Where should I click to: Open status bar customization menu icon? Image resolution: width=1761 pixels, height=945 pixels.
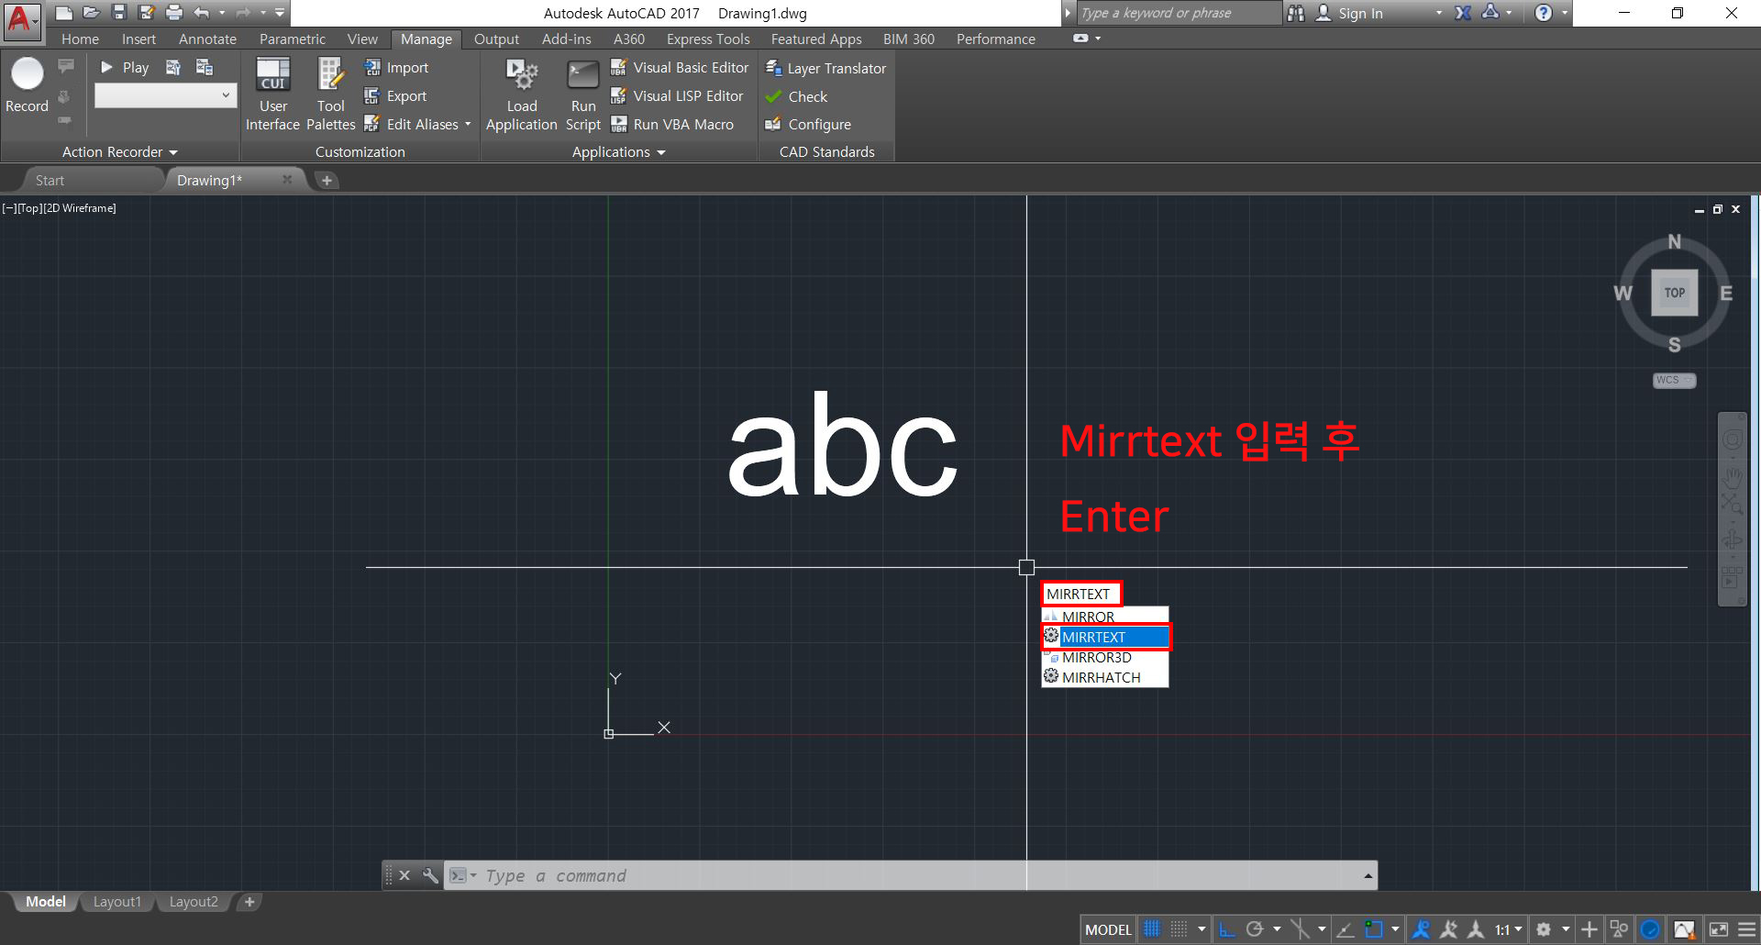click(x=1746, y=929)
